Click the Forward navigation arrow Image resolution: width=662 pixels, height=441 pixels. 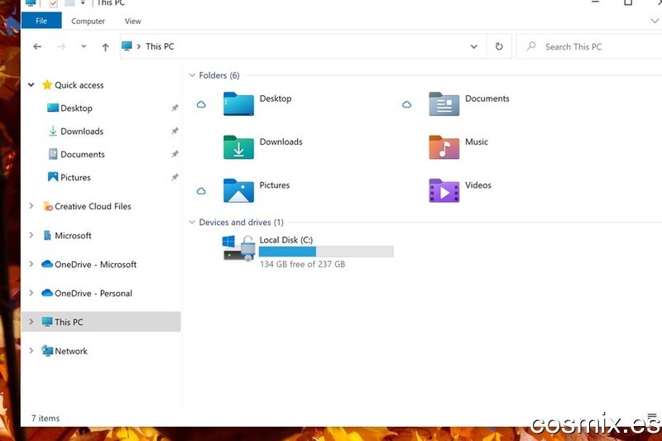tap(61, 46)
